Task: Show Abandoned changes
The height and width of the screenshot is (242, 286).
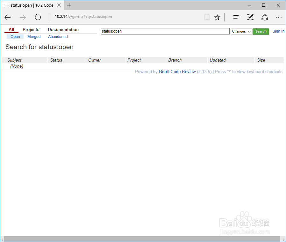Action: pyautogui.click(x=58, y=37)
